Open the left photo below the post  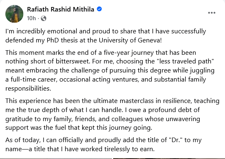coord(56,159)
